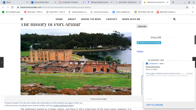Go to HOME in site navigation
Viewport: 196px width, 110px height.
59,19
